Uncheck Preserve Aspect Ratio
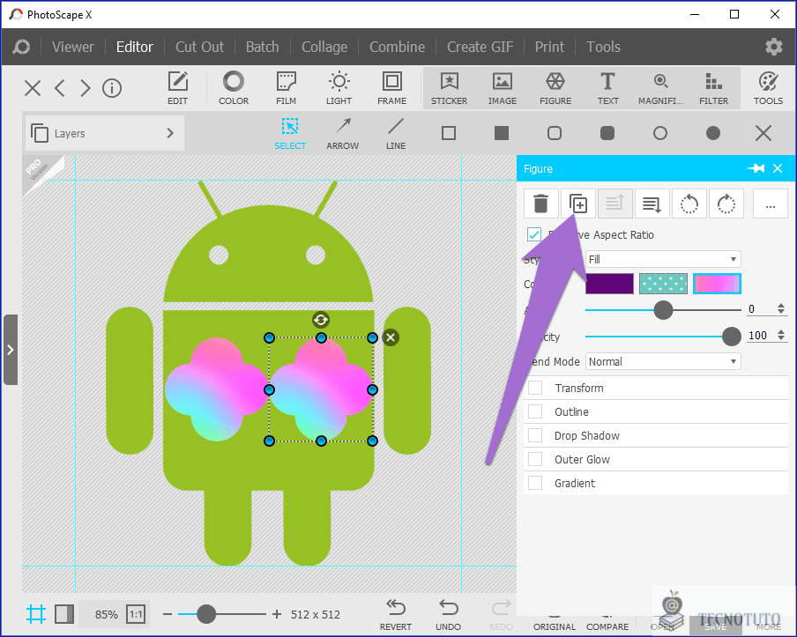Viewport: 797px width, 637px height. 534,234
